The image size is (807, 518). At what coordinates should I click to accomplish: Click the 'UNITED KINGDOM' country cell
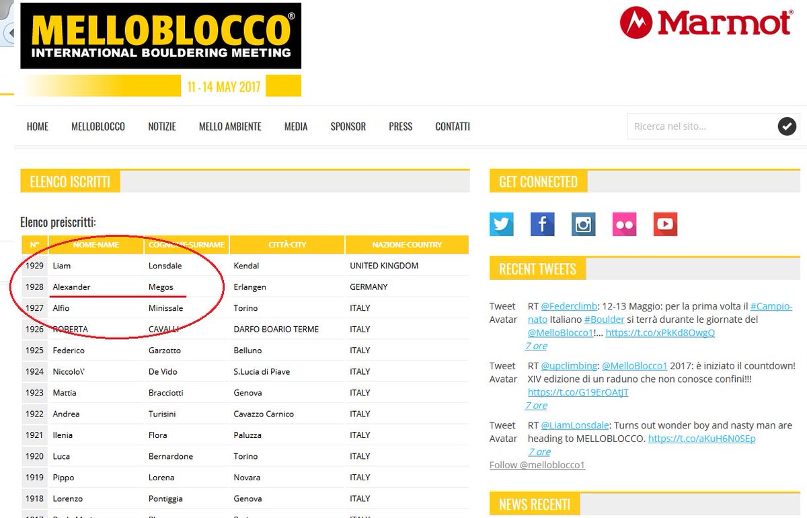384,266
